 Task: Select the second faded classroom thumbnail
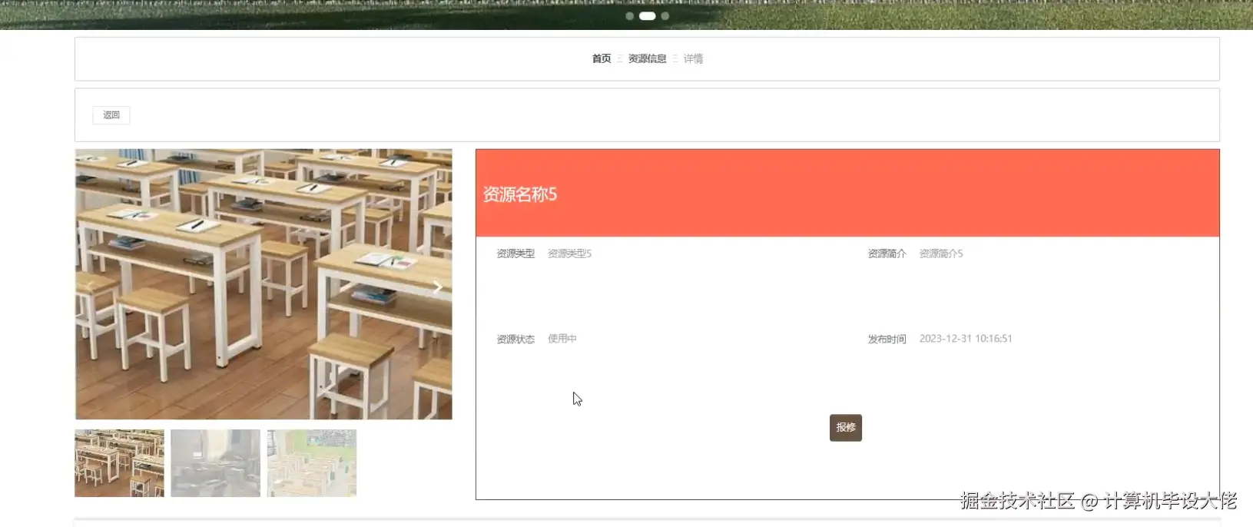click(215, 463)
